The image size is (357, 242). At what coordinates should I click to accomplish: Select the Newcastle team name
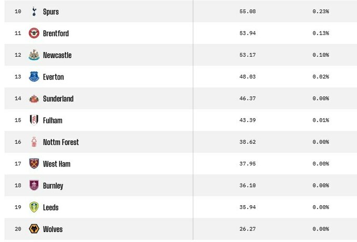coord(57,55)
